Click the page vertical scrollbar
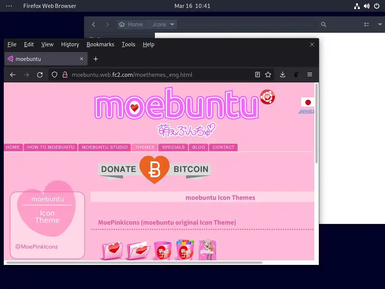 click(x=317, y=123)
